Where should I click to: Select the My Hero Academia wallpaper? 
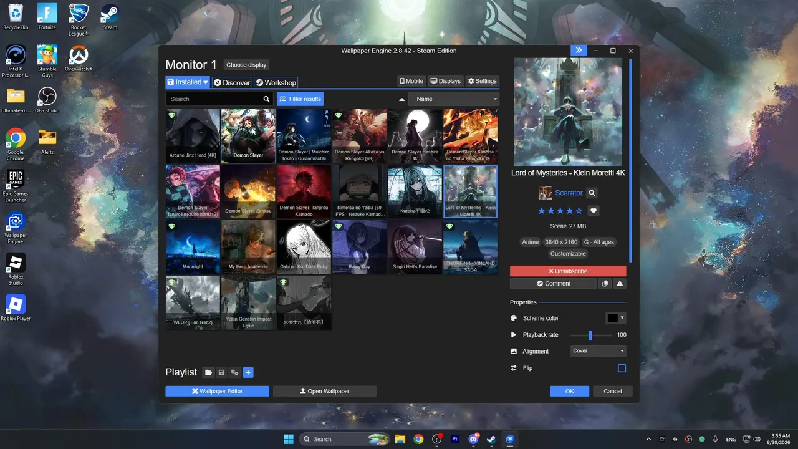point(248,247)
